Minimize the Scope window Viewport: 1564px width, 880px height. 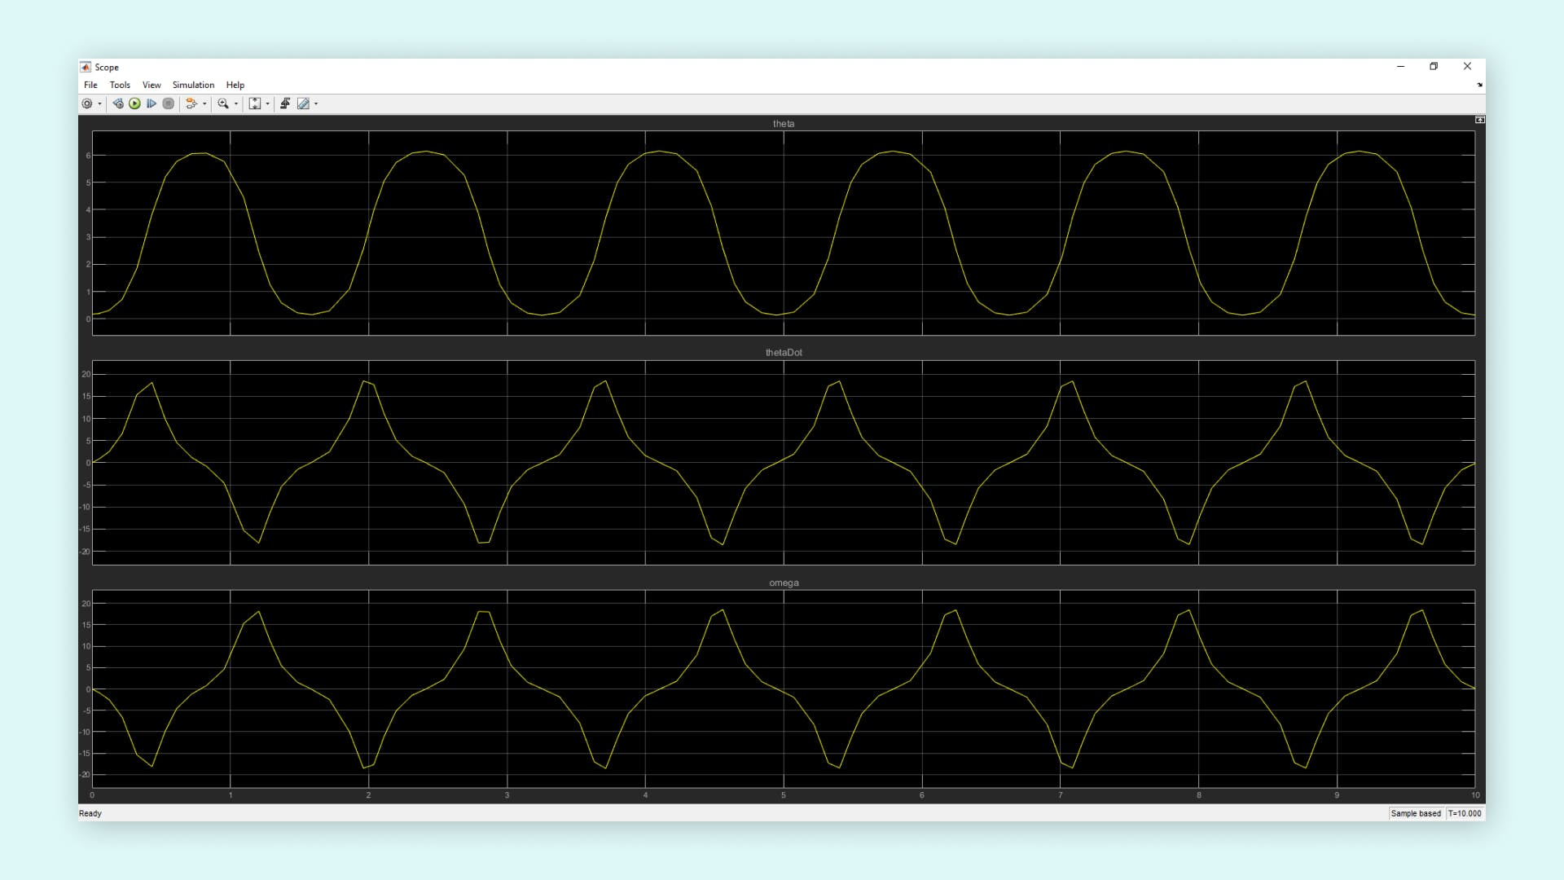click(1400, 67)
